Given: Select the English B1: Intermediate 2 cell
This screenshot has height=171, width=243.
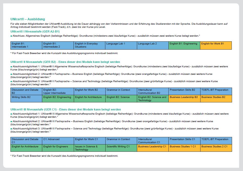Looking at the screenshot, I should pyautogui.click(x=58, y=45).
